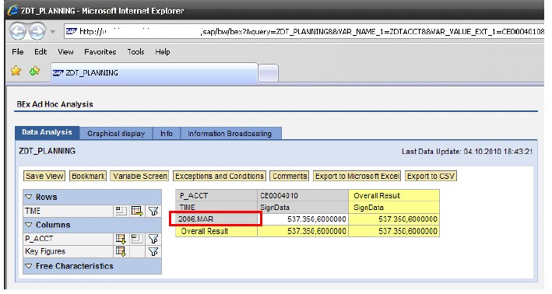Image resolution: width=552 pixels, height=294 pixels.
Task: Click the Internet Explorer logo in title bar
Action: (12, 10)
